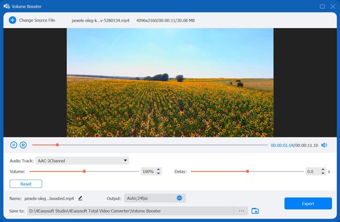340x222 pixels.
Task: Click the pencil icon to rename output file
Action: (80, 198)
